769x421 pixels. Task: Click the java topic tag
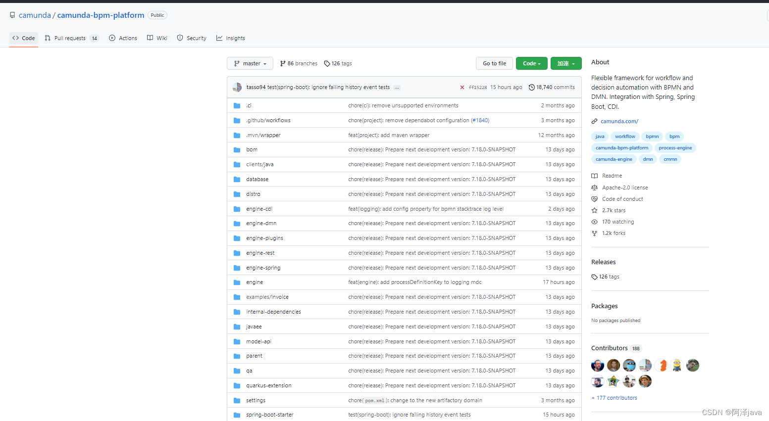(x=600, y=137)
